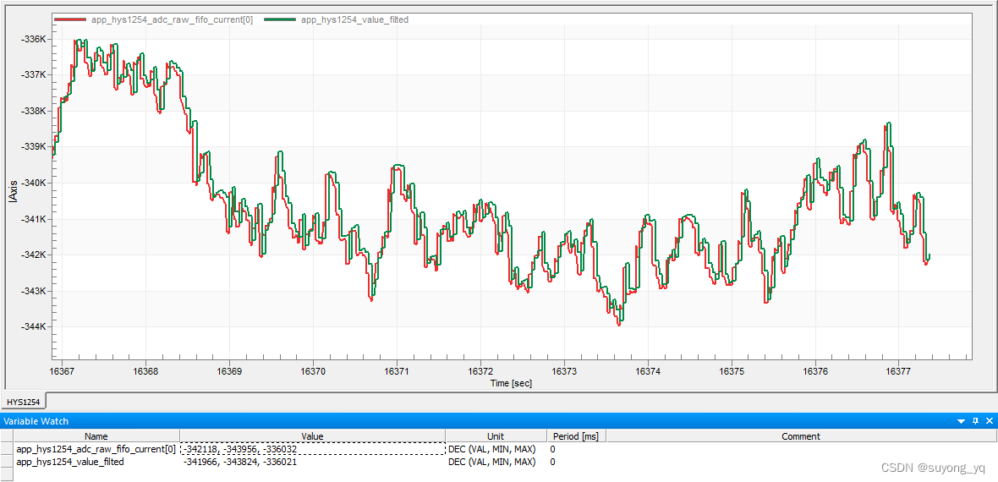Select legend label app_hys1254_adc_raw_fifo_current[0]
Viewport: 998px width, 482px height.
(172, 19)
